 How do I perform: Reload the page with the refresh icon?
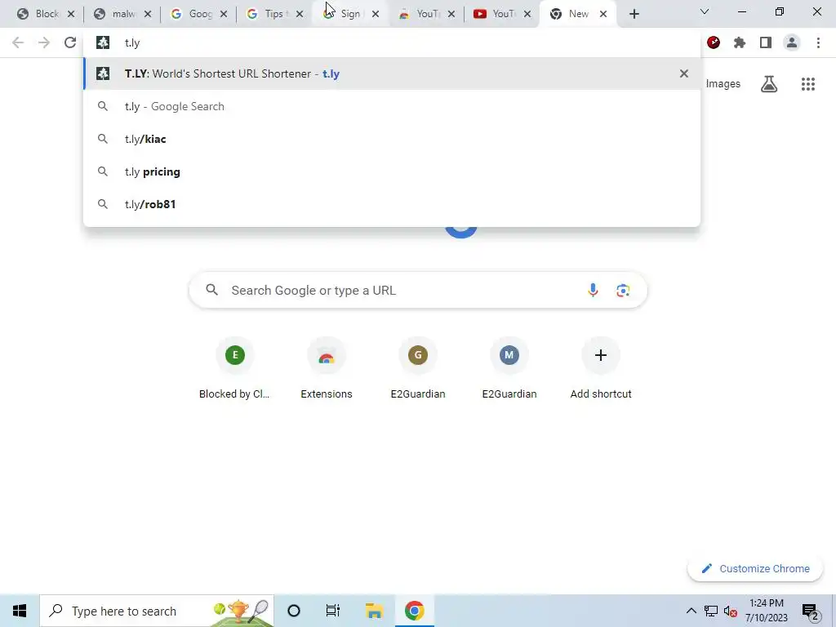click(70, 42)
